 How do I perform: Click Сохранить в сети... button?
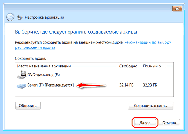151,106
